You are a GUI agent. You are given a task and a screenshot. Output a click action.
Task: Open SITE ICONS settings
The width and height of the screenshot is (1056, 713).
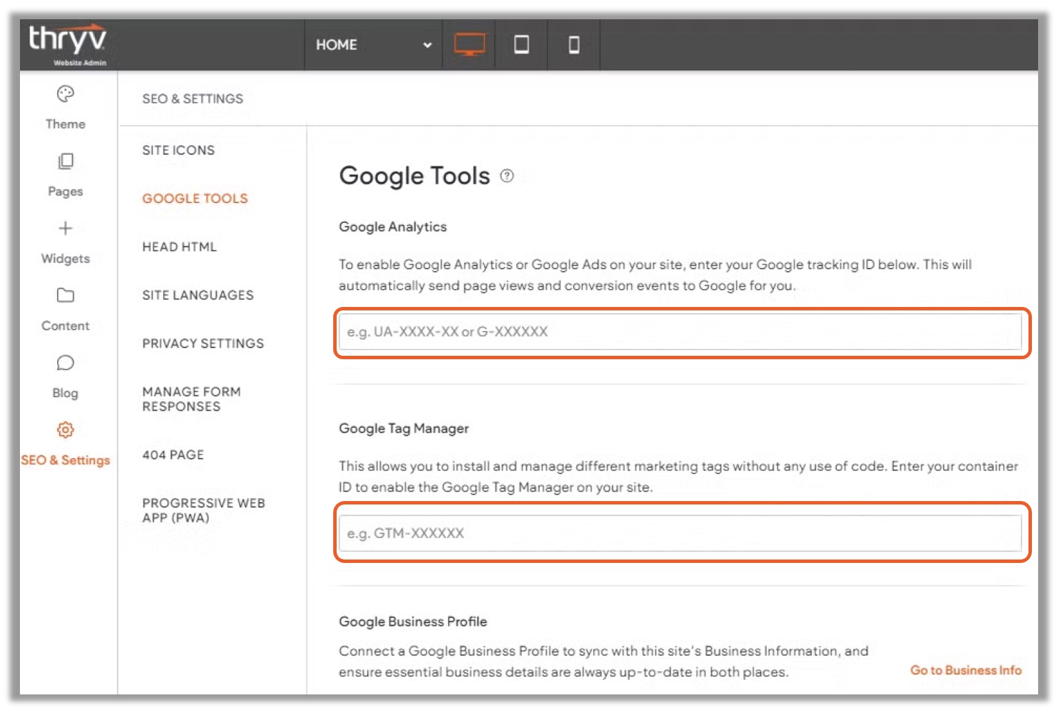pyautogui.click(x=178, y=150)
